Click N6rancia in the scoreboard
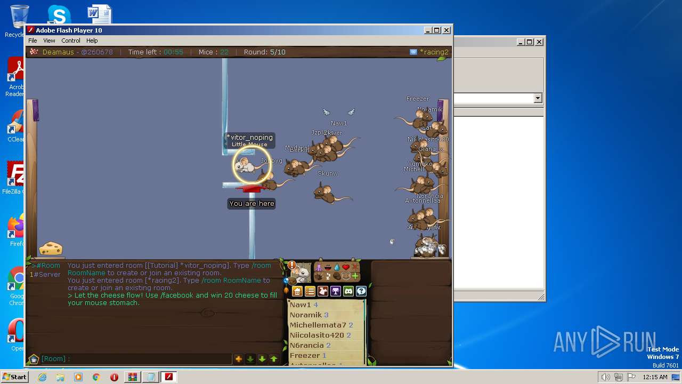The height and width of the screenshot is (384, 682). coord(307,345)
